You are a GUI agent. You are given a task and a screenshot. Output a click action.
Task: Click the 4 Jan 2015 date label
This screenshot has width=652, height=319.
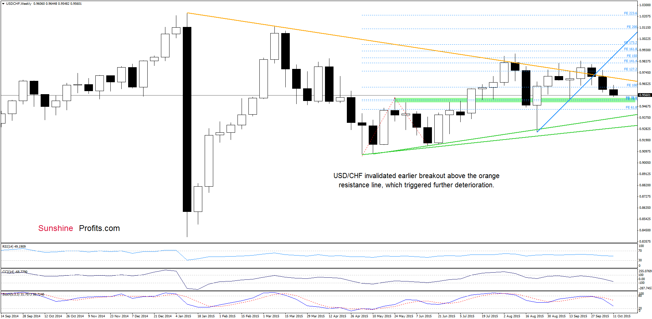184,316
